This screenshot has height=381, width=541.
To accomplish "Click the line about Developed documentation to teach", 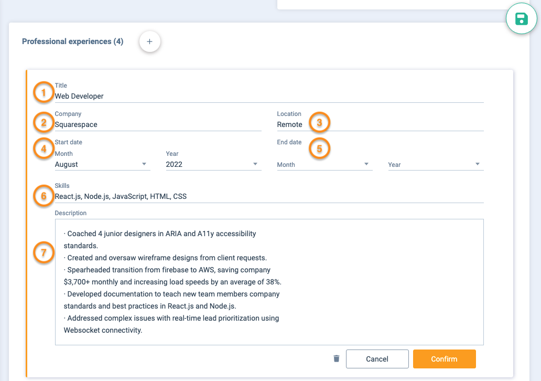I will point(171,300).
